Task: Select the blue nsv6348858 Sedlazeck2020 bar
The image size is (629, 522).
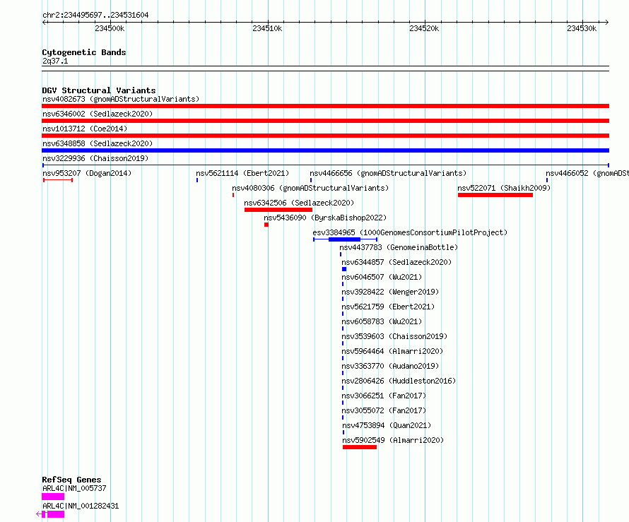Action: tap(325, 150)
